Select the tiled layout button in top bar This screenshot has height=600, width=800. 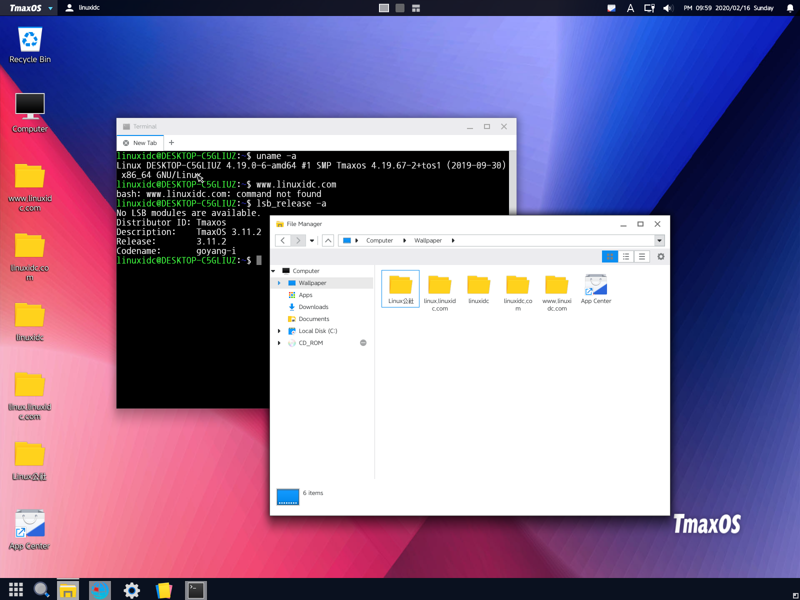coord(416,8)
